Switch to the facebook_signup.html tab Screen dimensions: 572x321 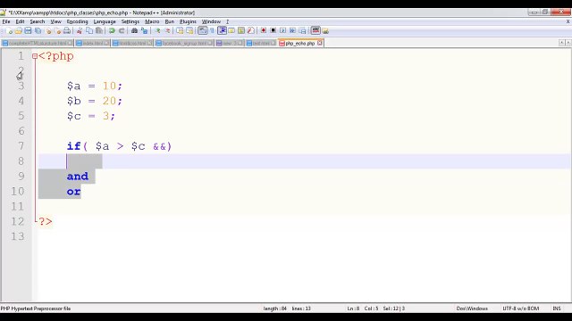tap(184, 44)
